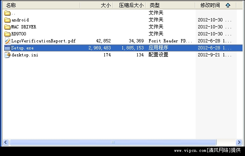
Task: Click the 文件夹 type of android row
Action: coord(156,20)
